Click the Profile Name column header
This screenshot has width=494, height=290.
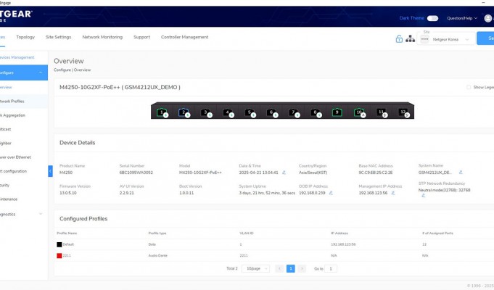tap(67, 233)
